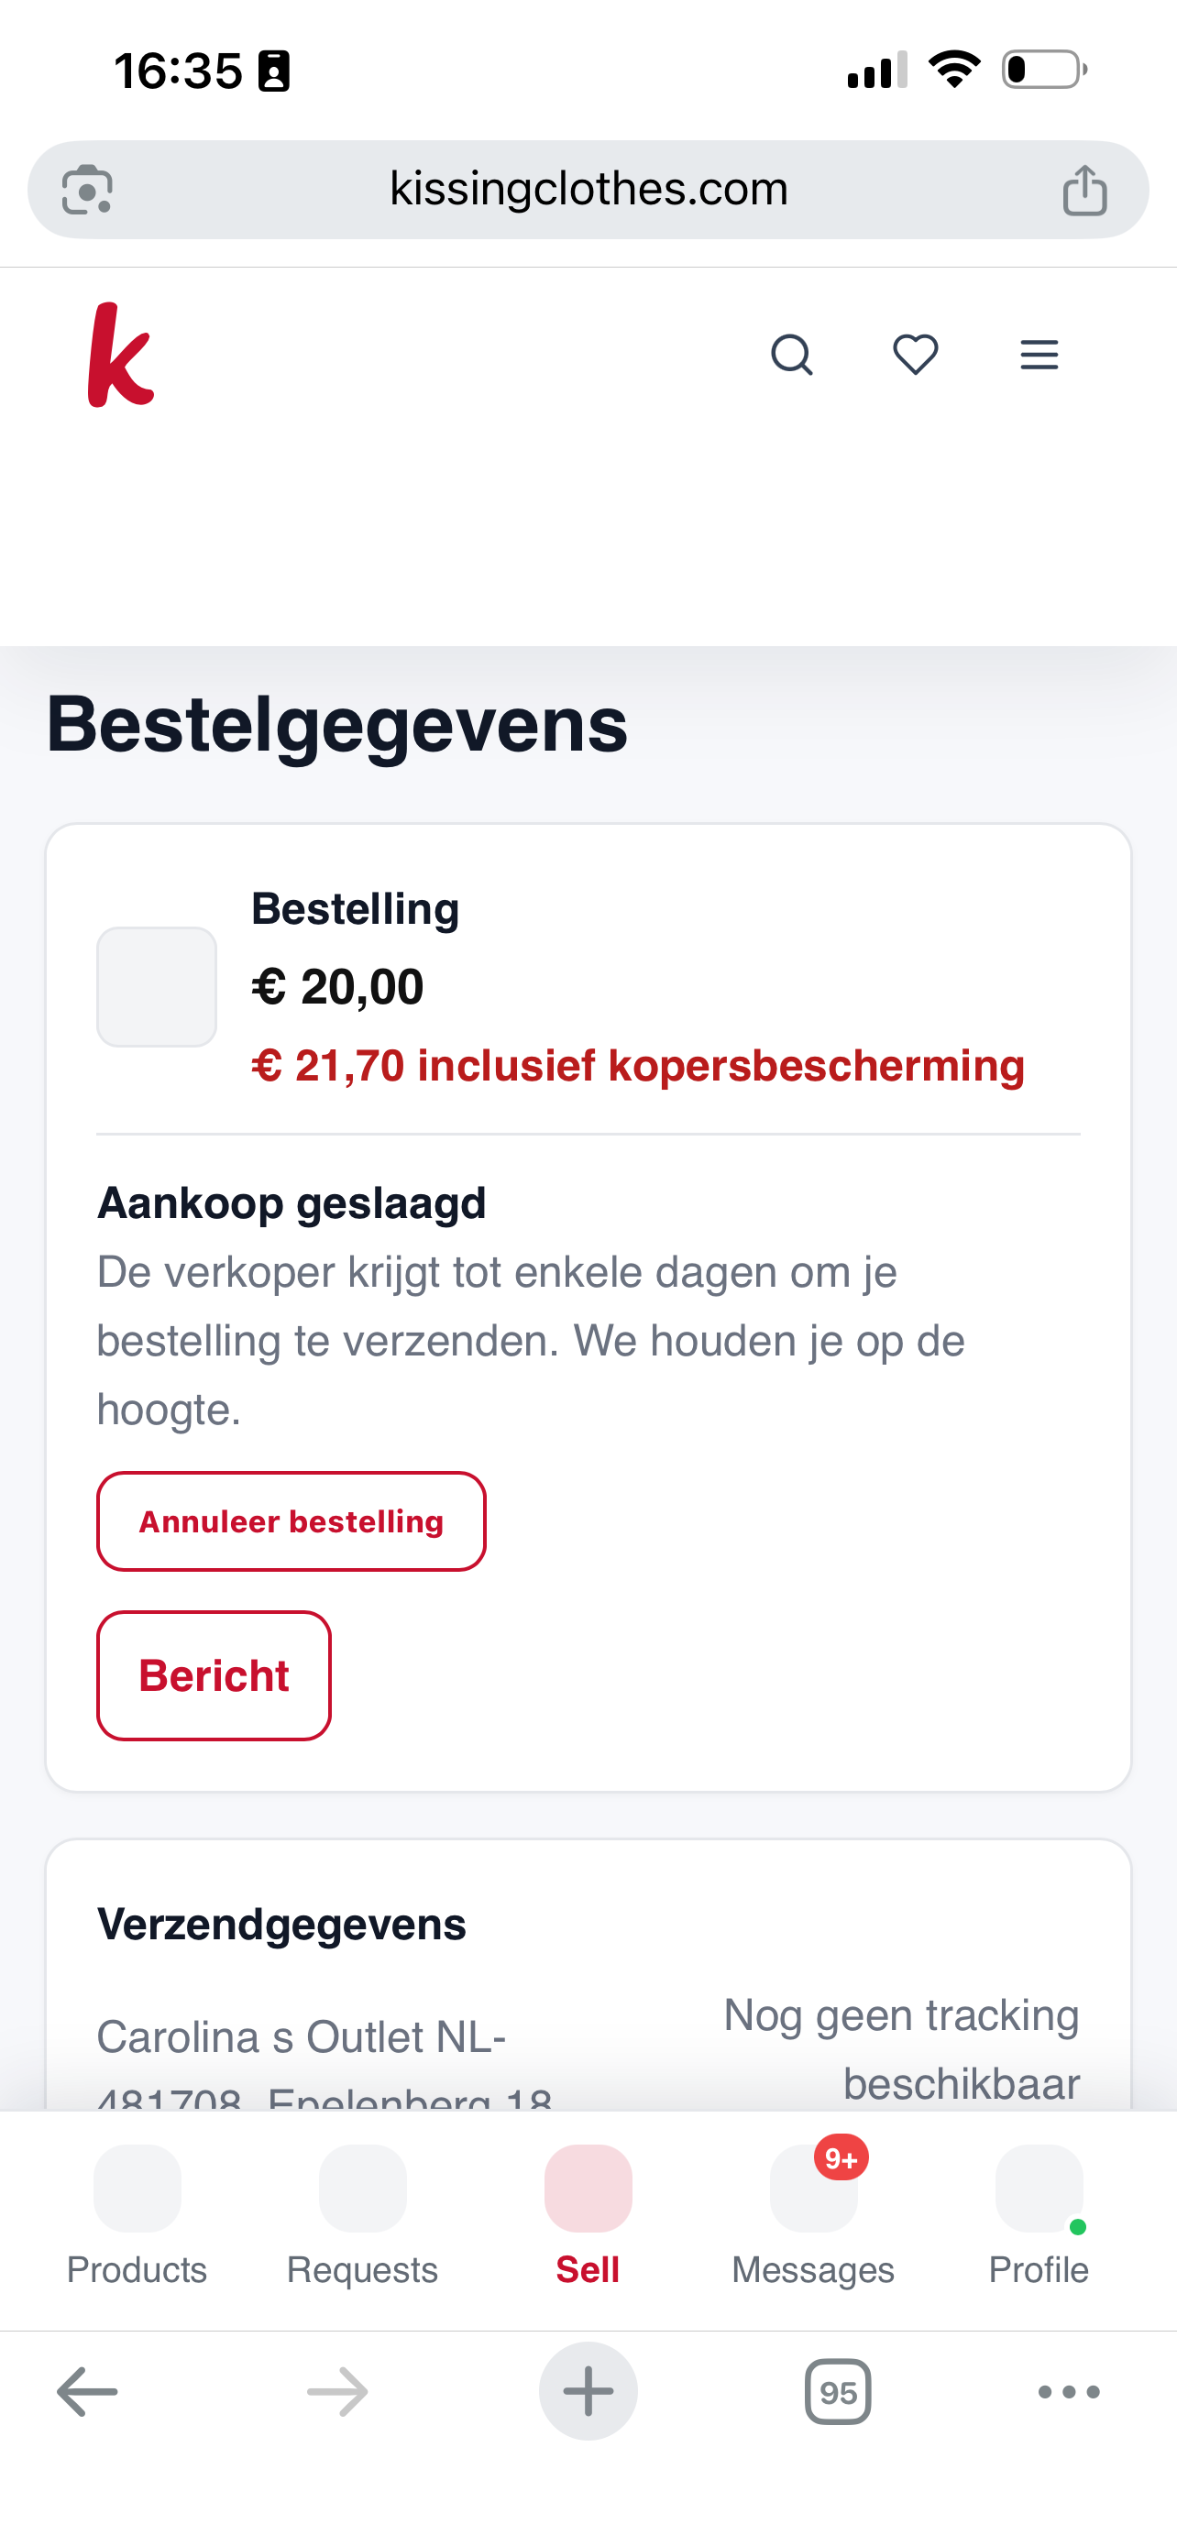
Task: Cancel the order via Annuleer bestelling
Action: point(291,1521)
